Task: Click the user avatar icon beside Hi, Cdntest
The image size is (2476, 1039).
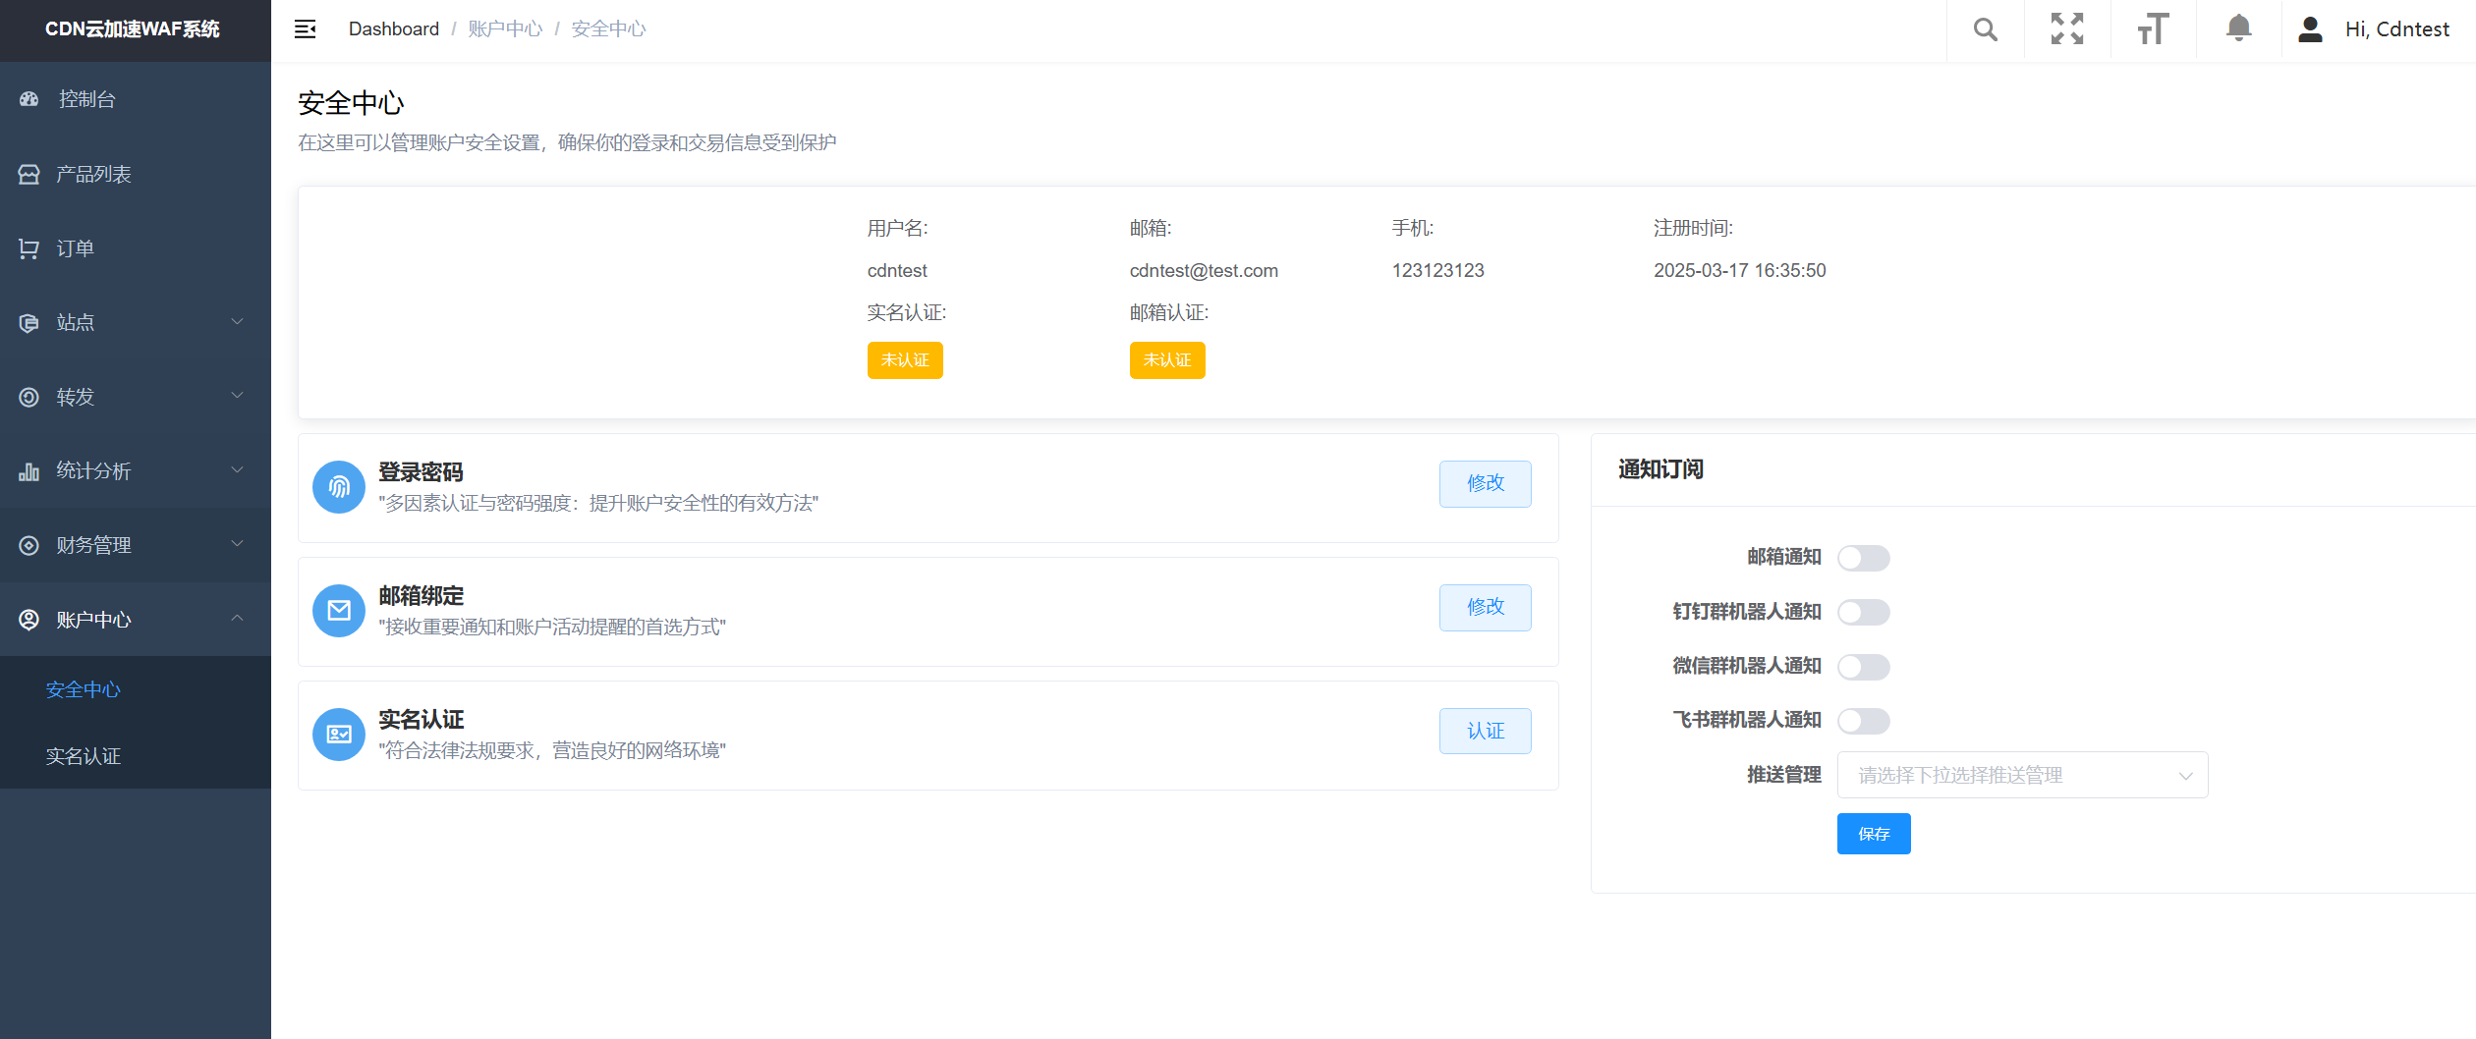Action: [x=2310, y=29]
